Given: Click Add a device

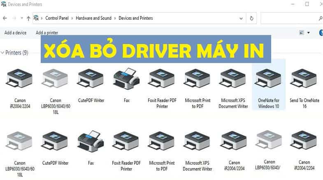Looking at the screenshot, I should 16,33.
